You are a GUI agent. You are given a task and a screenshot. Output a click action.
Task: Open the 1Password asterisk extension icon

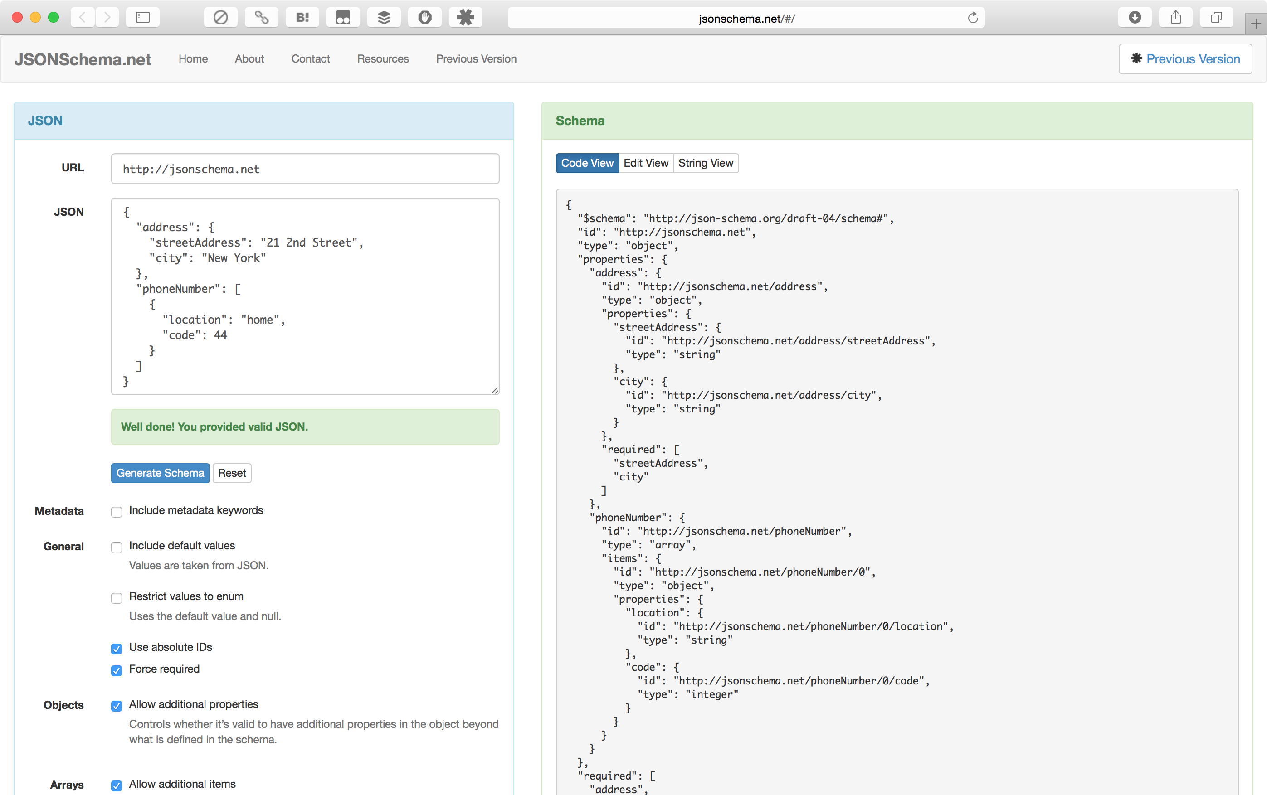[x=465, y=17]
